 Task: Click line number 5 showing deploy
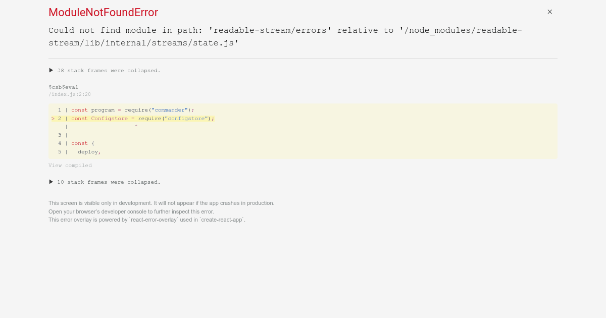click(59, 151)
